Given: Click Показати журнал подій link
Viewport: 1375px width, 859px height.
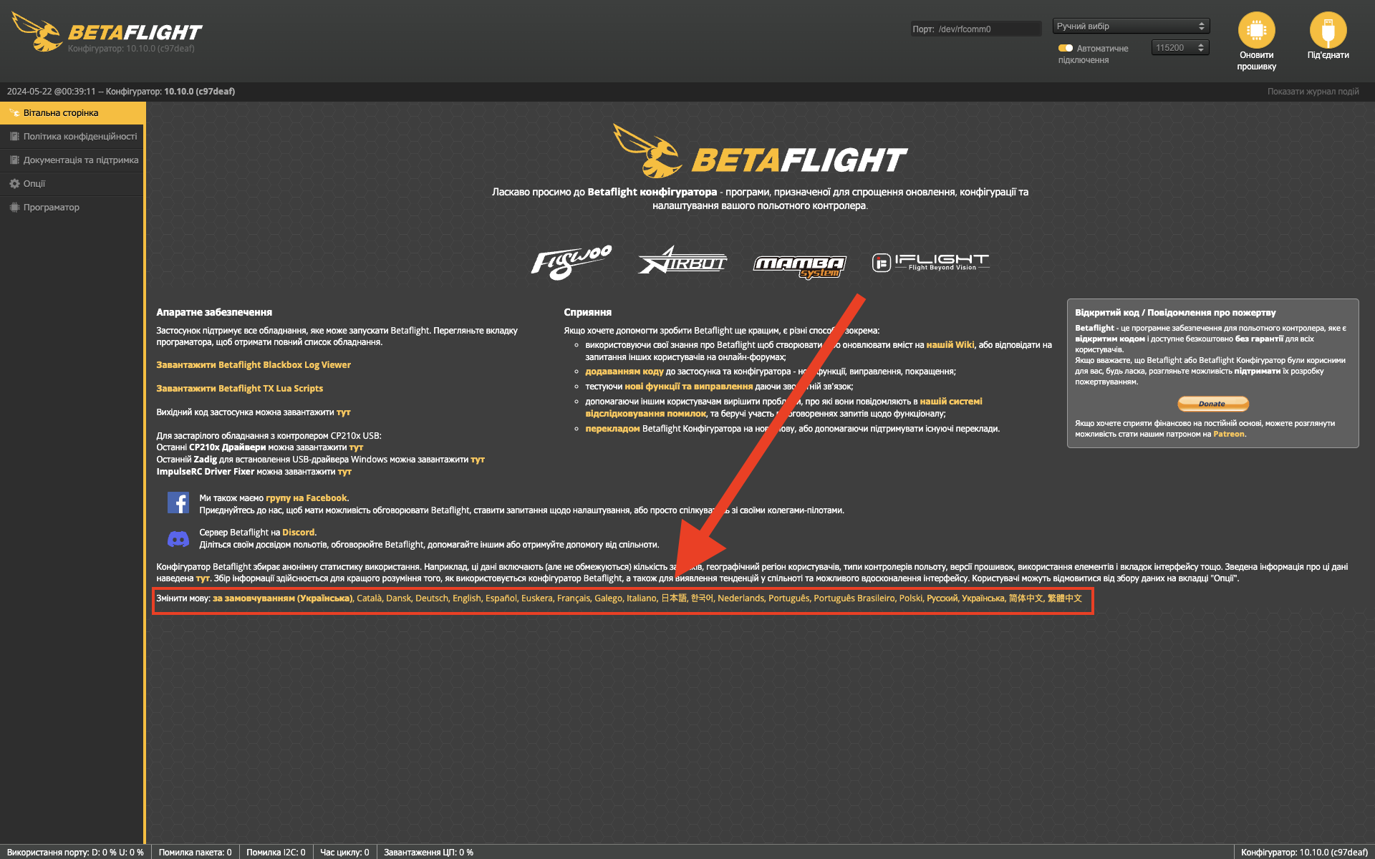Looking at the screenshot, I should [1313, 92].
